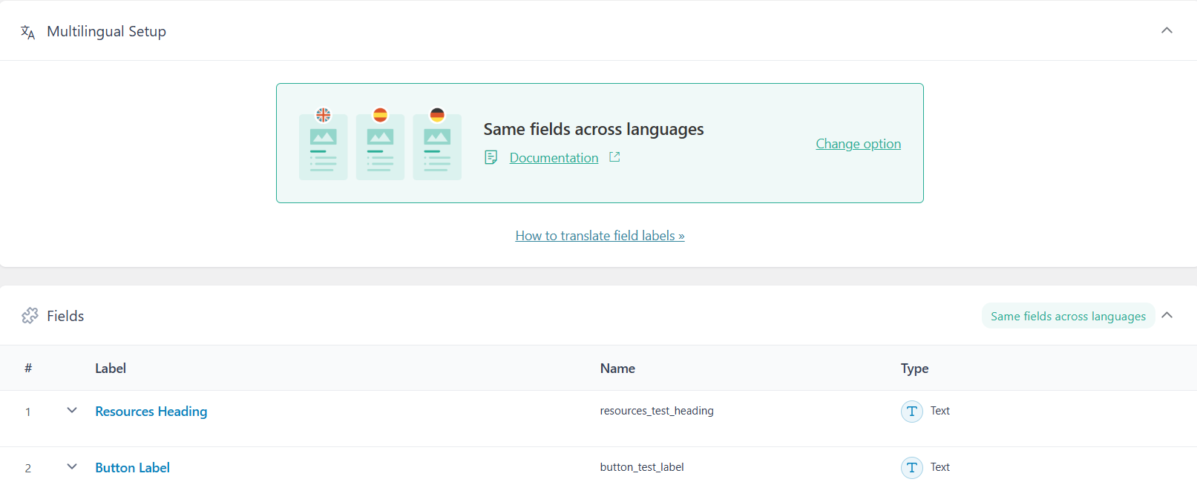Click the German flag document icon
This screenshot has width=1197, height=502.
[x=437, y=145]
